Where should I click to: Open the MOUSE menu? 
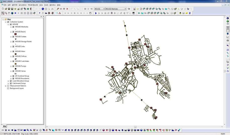click(x=15, y=5)
